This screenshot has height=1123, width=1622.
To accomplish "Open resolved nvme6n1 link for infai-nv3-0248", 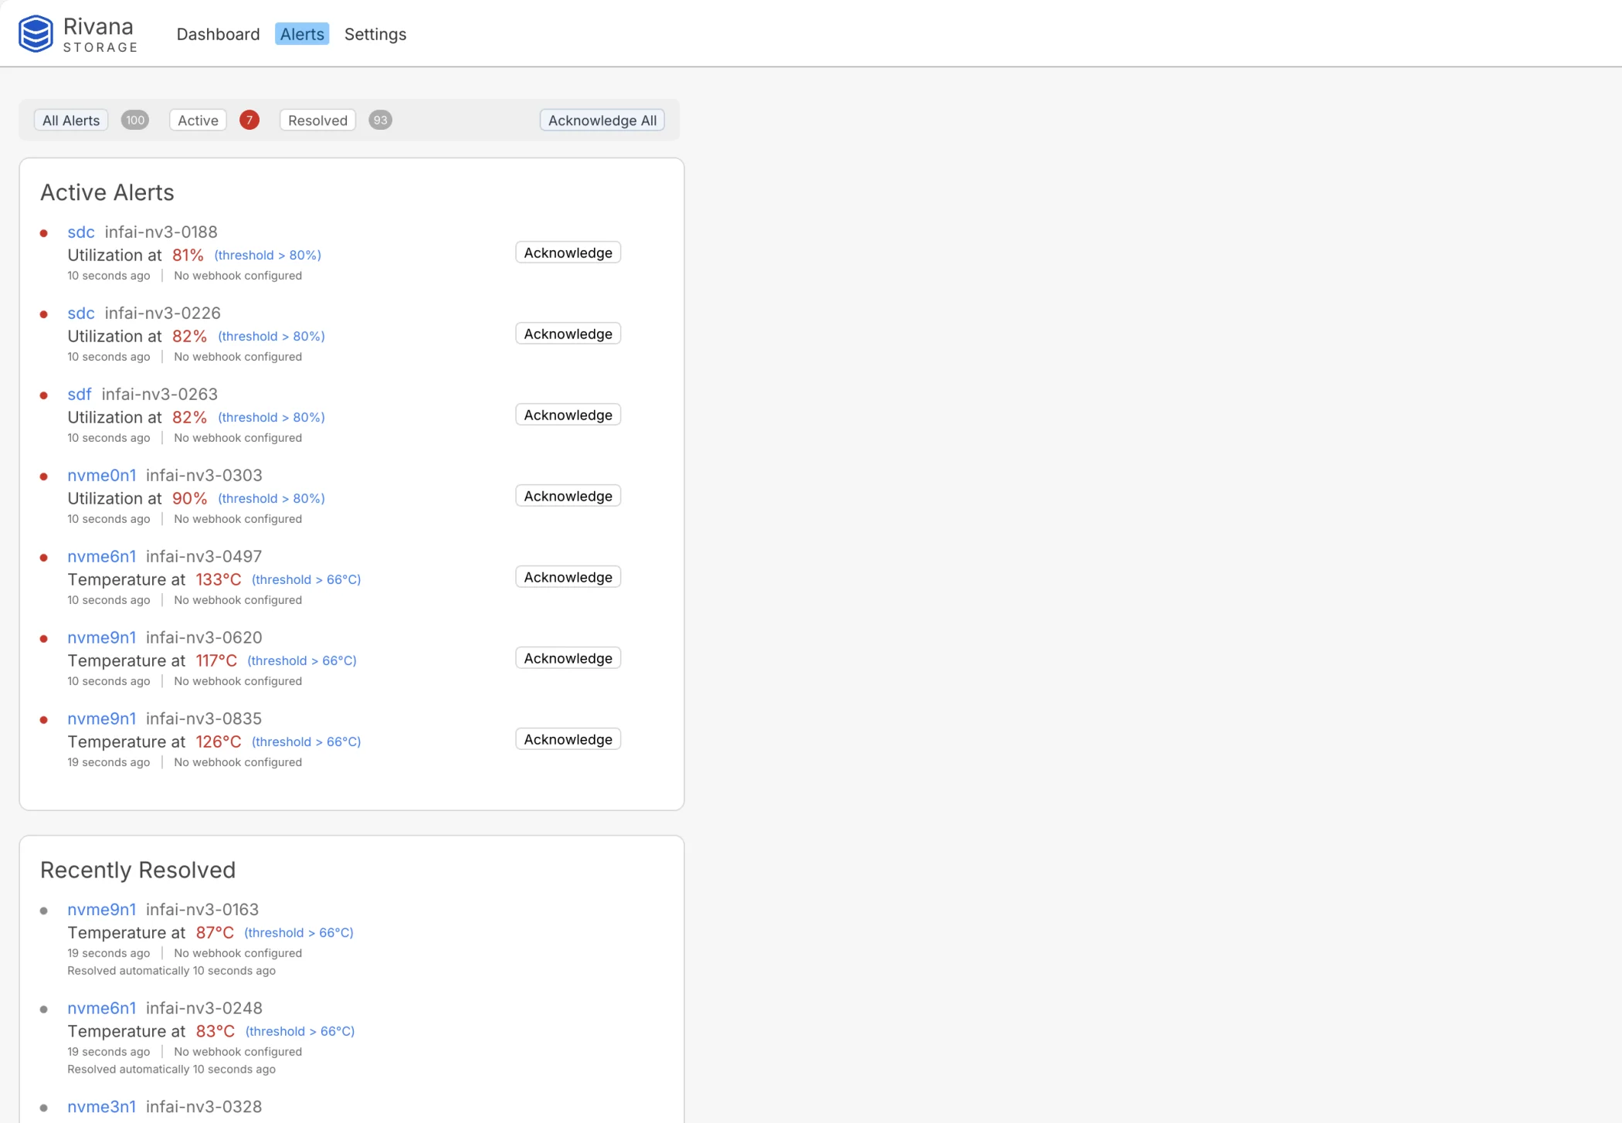I will [101, 1008].
